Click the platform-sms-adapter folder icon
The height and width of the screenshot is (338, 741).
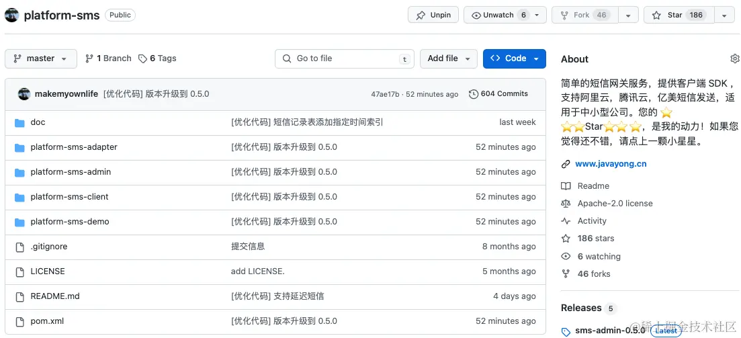pos(19,148)
